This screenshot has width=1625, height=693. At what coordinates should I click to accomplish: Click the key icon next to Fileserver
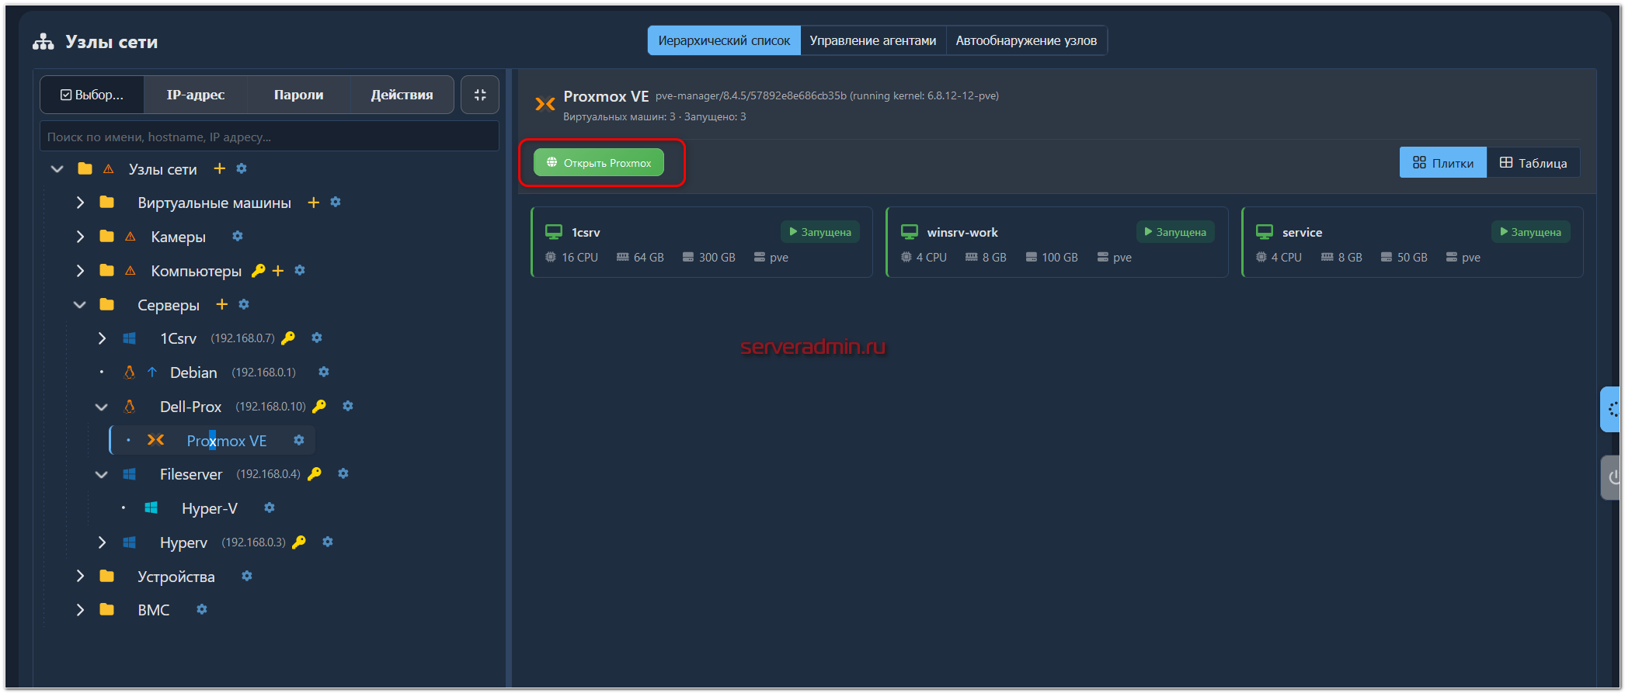315,473
